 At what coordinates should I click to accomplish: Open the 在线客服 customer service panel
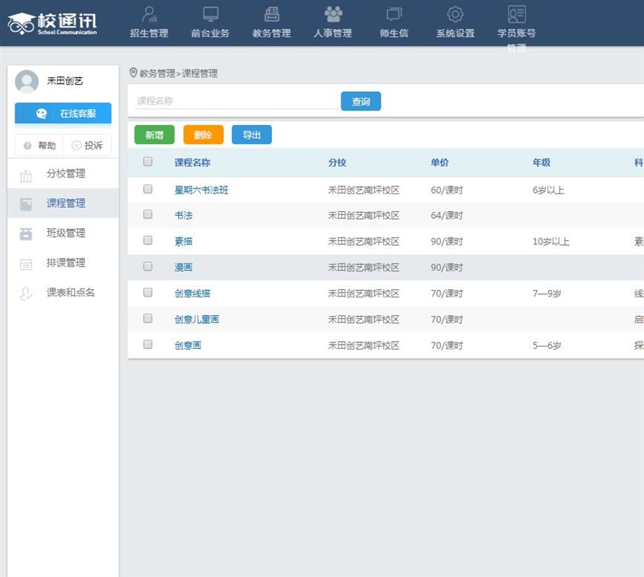tap(64, 114)
